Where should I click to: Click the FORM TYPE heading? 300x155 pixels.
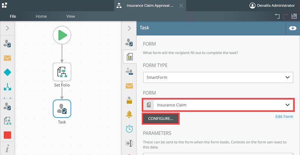(x=155, y=65)
